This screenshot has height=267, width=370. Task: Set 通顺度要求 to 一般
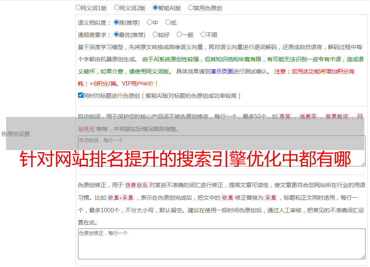coord(179,34)
